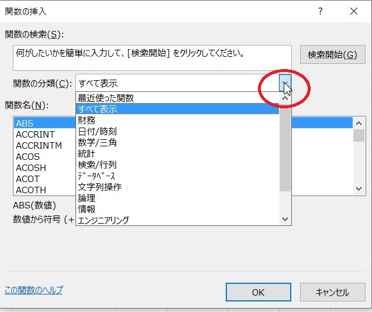
Task: Select 最近使った関数 from the category list
Action: pos(106,98)
